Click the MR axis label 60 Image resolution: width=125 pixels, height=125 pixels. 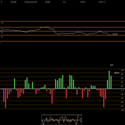point(122,78)
